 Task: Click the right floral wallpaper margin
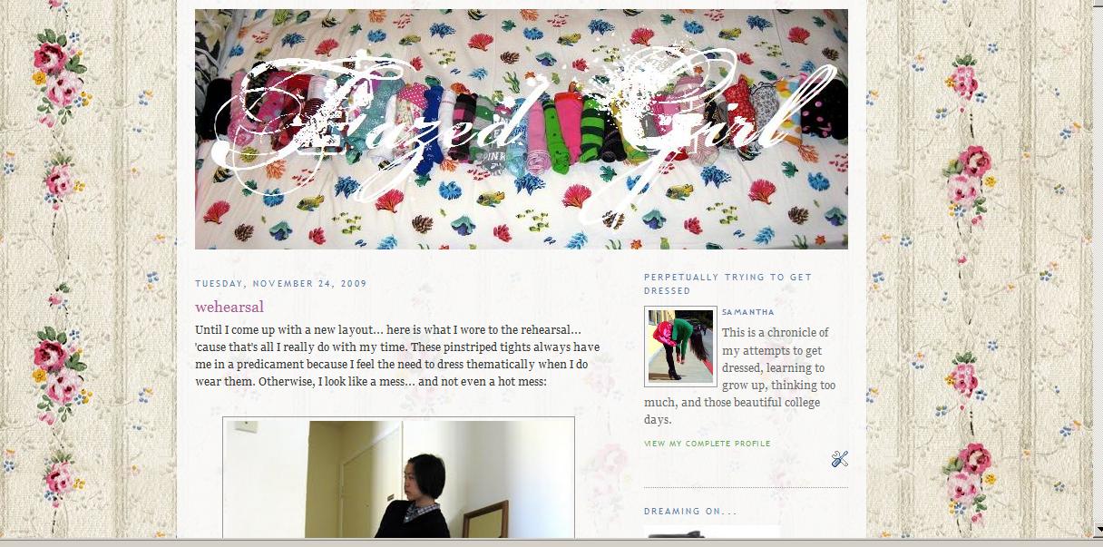(984, 272)
